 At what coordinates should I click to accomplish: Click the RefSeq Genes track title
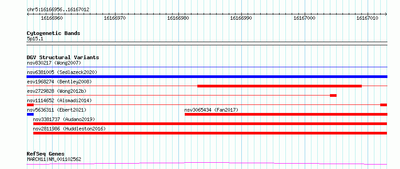coord(45,154)
